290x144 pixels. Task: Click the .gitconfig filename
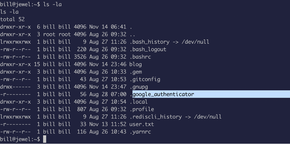[145, 79]
